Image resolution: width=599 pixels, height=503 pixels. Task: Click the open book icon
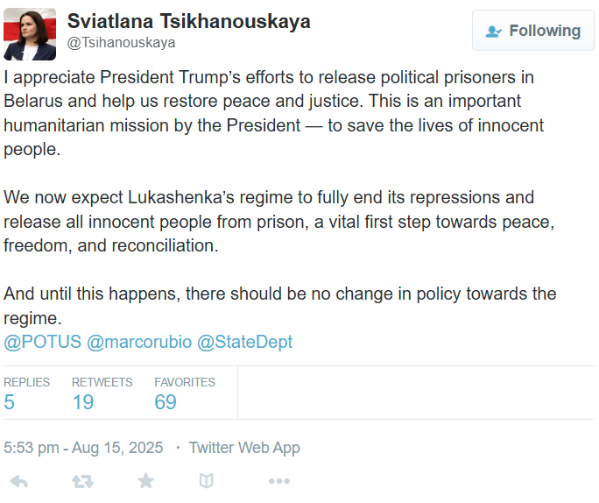click(x=207, y=481)
